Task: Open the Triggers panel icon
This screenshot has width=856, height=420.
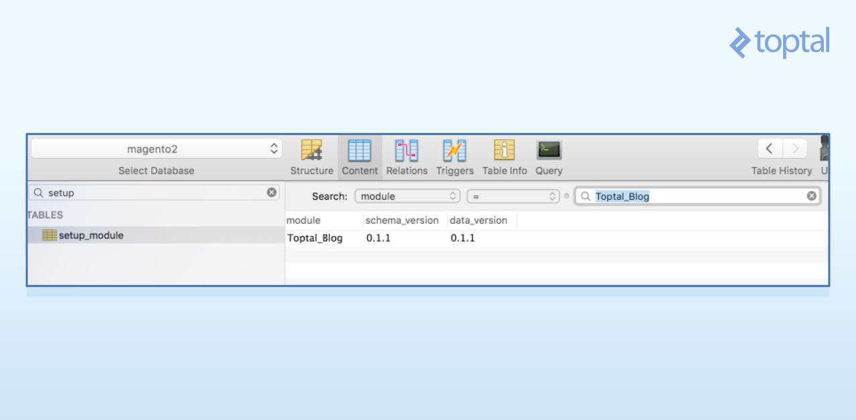Action: click(x=454, y=150)
